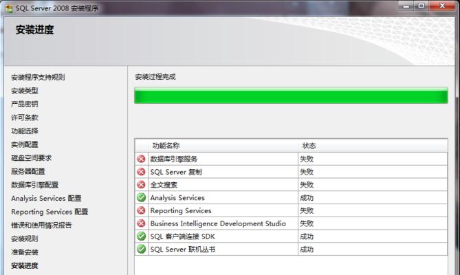This screenshot has width=460, height=275.
Task: Click 失败 status of Business Intelligence Development Studio
Action: tap(307, 223)
